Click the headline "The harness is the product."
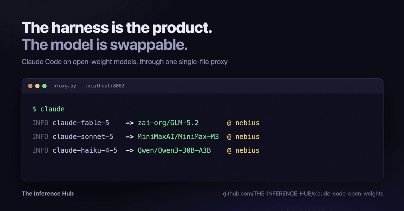Screen dimensions: 404x211 [117, 28]
